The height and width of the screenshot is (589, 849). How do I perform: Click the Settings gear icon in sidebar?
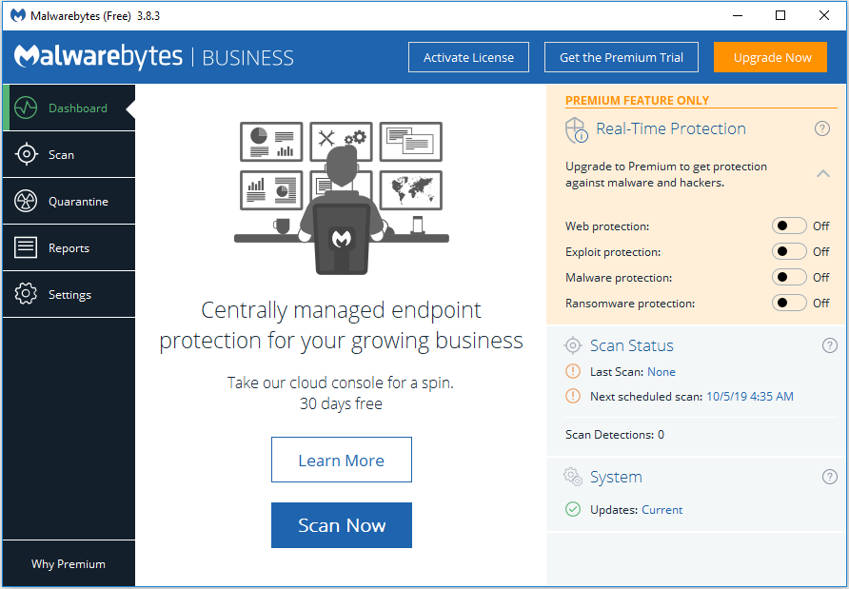pyautogui.click(x=26, y=294)
